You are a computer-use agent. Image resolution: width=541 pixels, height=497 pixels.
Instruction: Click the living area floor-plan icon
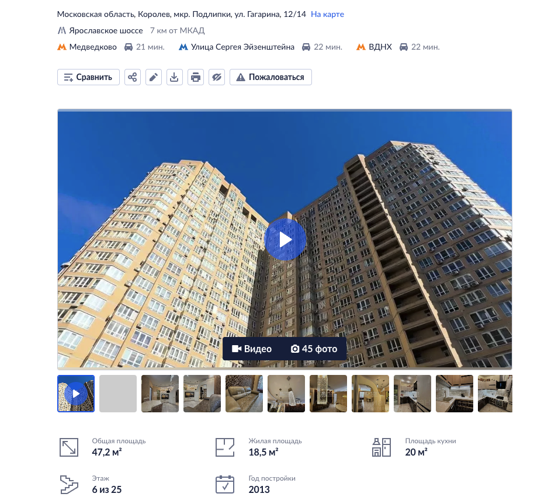225,447
